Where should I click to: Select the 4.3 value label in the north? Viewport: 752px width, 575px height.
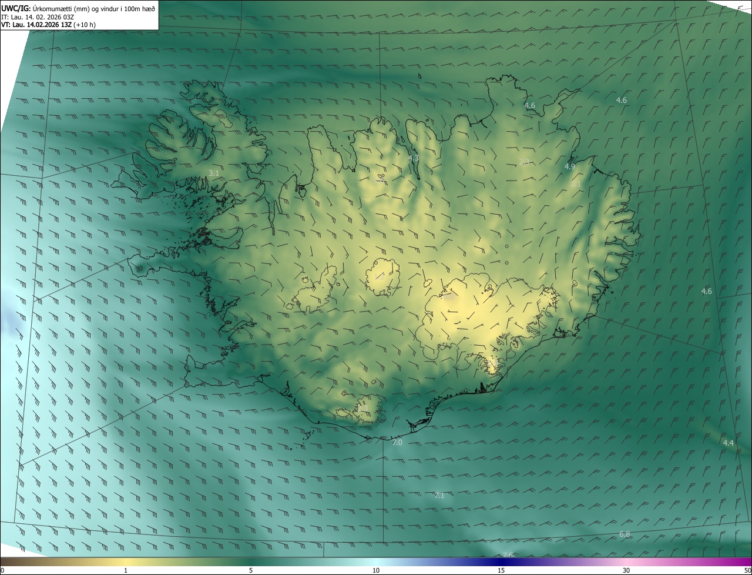click(414, 158)
